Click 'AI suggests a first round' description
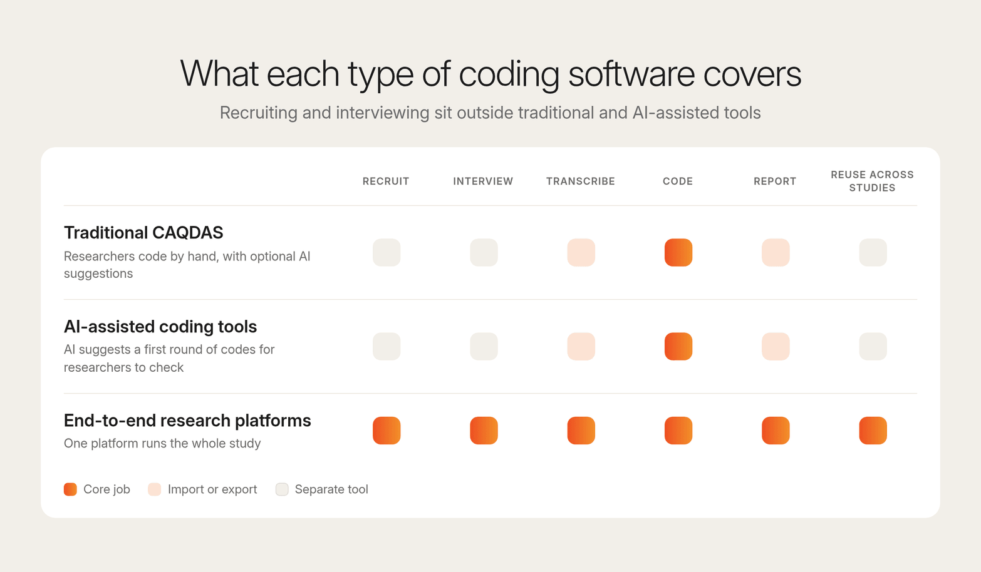981x572 pixels. click(169, 359)
